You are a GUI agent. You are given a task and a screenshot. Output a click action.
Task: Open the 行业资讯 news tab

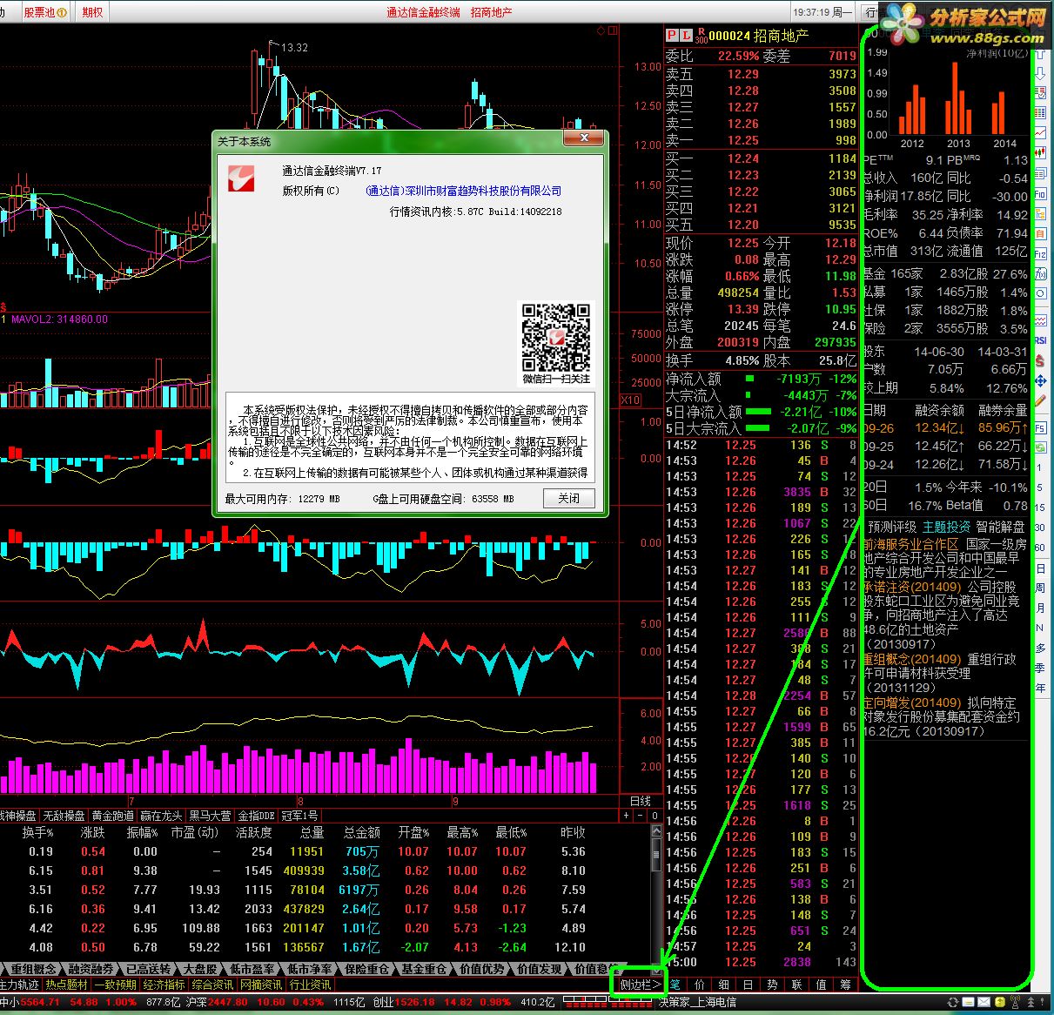[310, 985]
